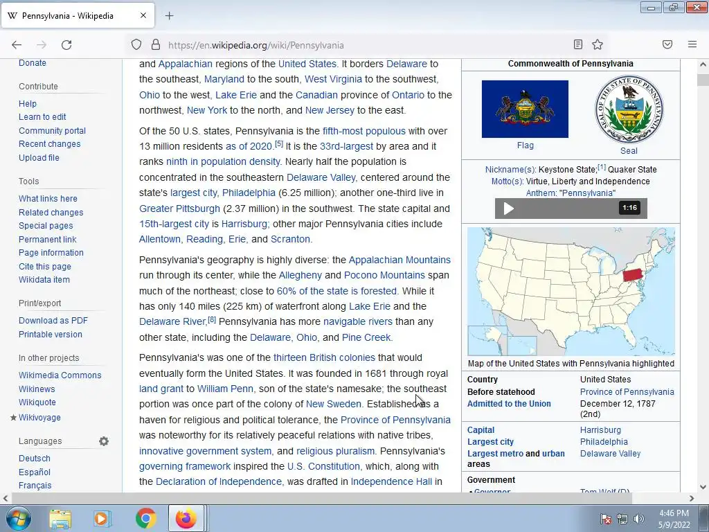This screenshot has width=709, height=532.
Task: Go back to the previous page
Action: [17, 45]
